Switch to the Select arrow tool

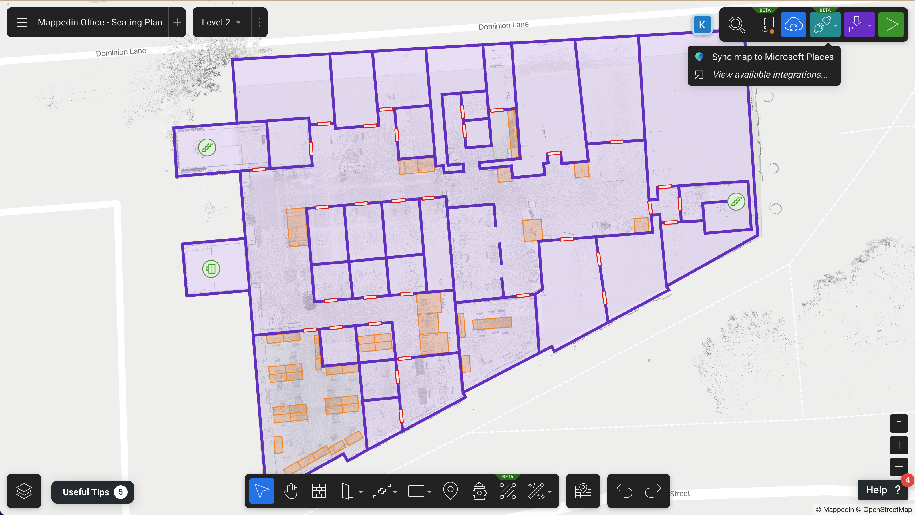click(261, 491)
